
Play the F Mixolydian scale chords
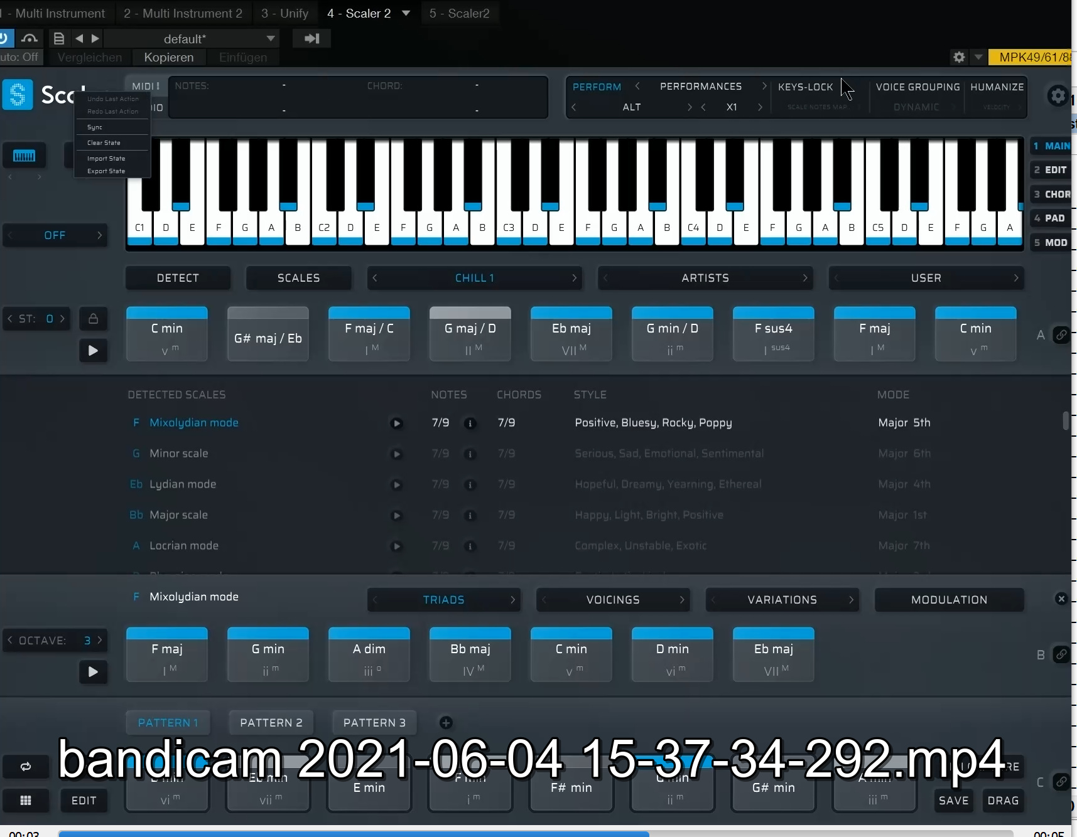pyautogui.click(x=93, y=672)
